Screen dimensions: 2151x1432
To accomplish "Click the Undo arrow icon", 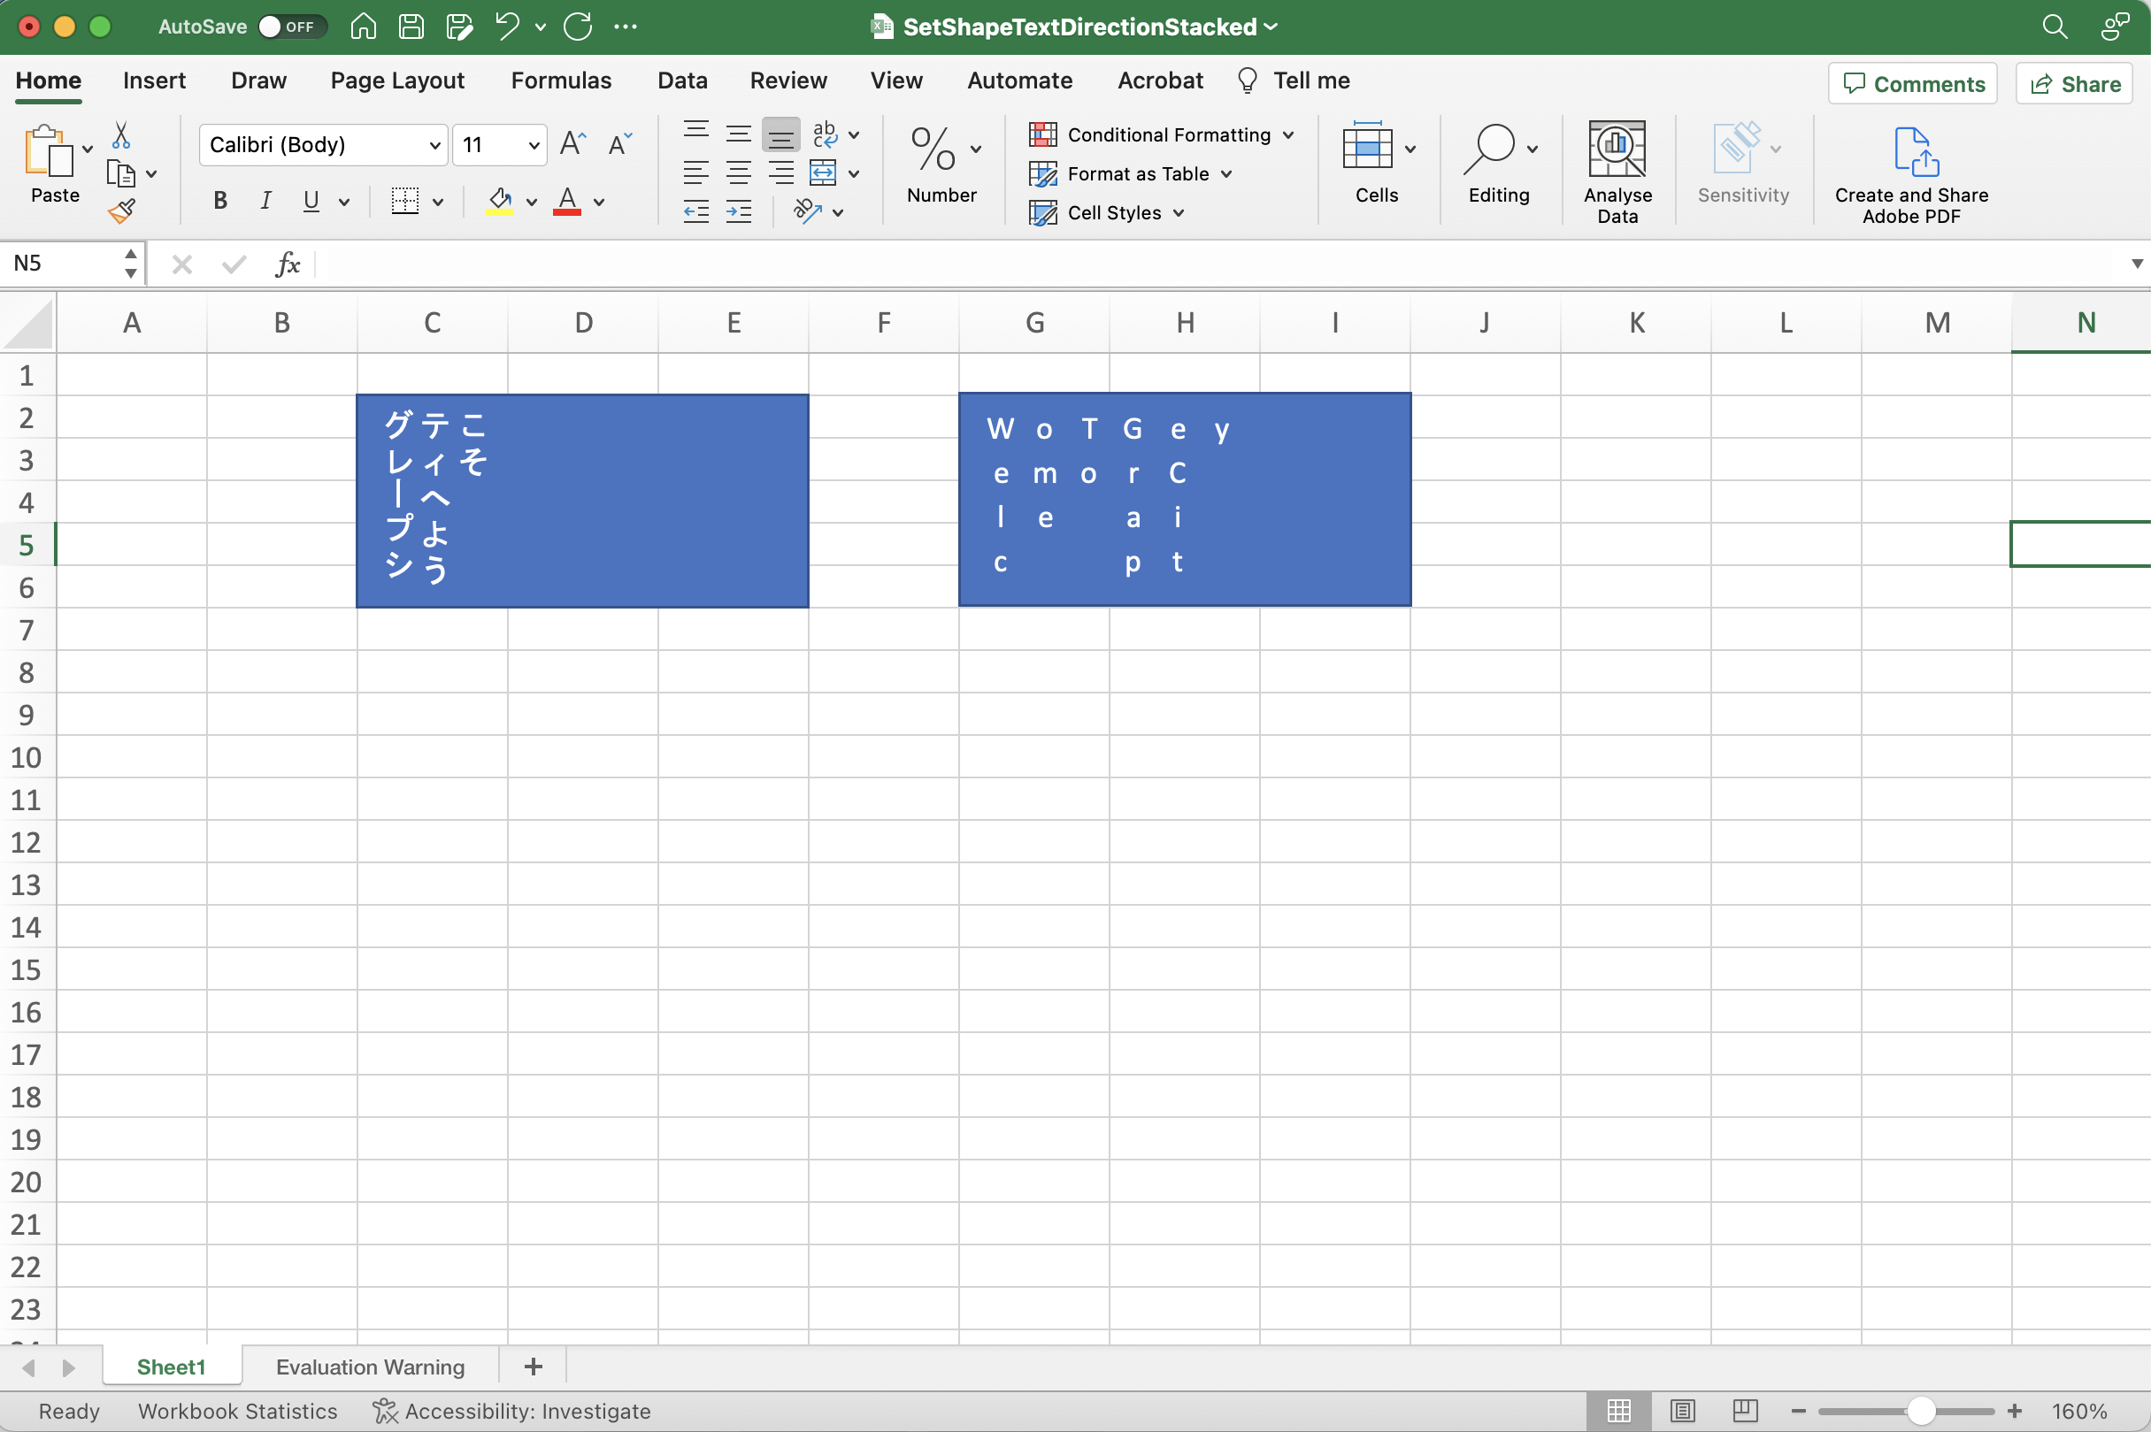I will point(507,27).
